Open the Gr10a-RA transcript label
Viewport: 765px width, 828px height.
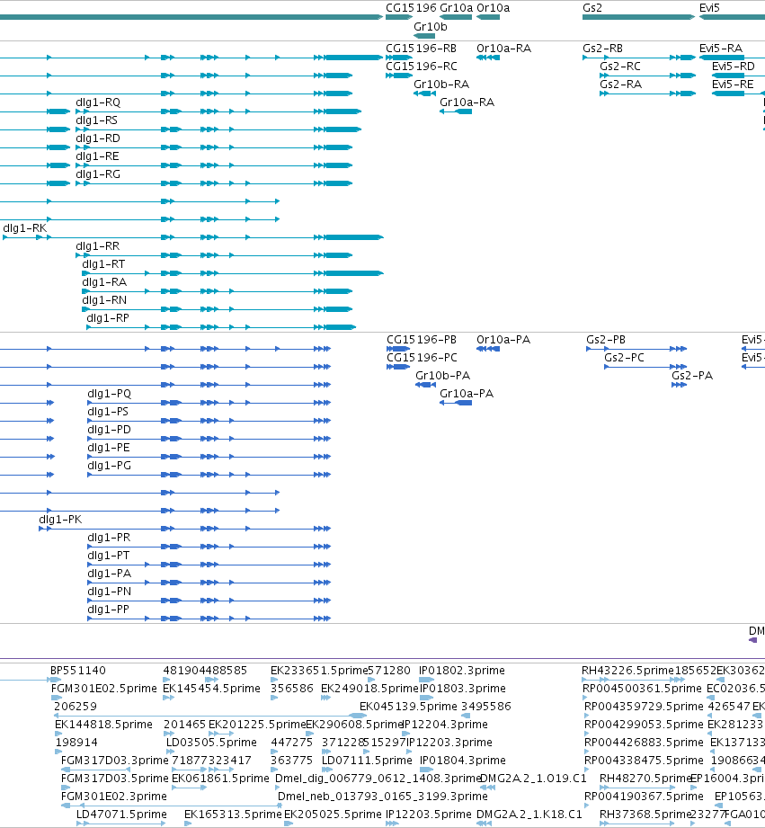(x=467, y=102)
